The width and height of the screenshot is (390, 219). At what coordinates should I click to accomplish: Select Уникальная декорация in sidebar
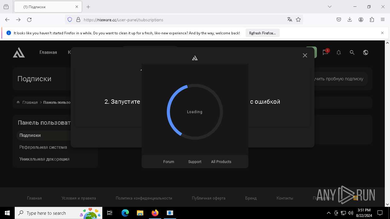(x=44, y=159)
